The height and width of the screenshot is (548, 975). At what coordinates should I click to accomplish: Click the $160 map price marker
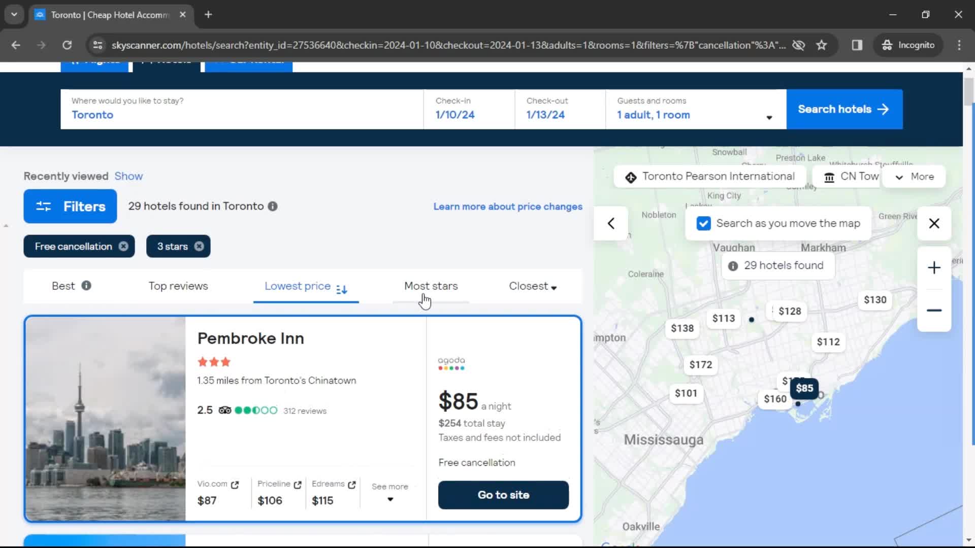[775, 399]
